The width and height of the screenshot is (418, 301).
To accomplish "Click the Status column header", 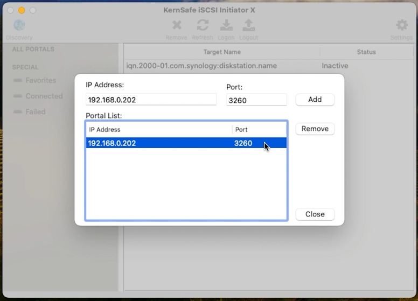I will [x=366, y=52].
